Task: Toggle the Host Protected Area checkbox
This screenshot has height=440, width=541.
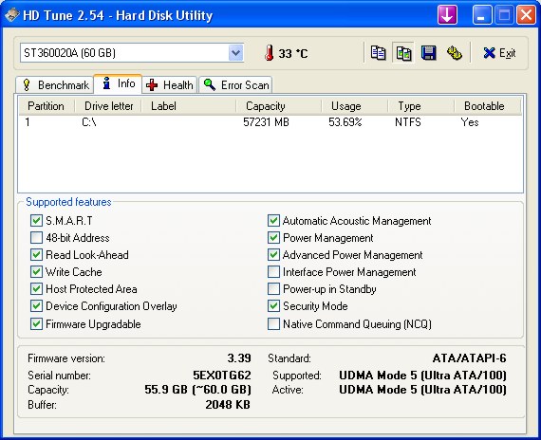Action: click(x=36, y=289)
